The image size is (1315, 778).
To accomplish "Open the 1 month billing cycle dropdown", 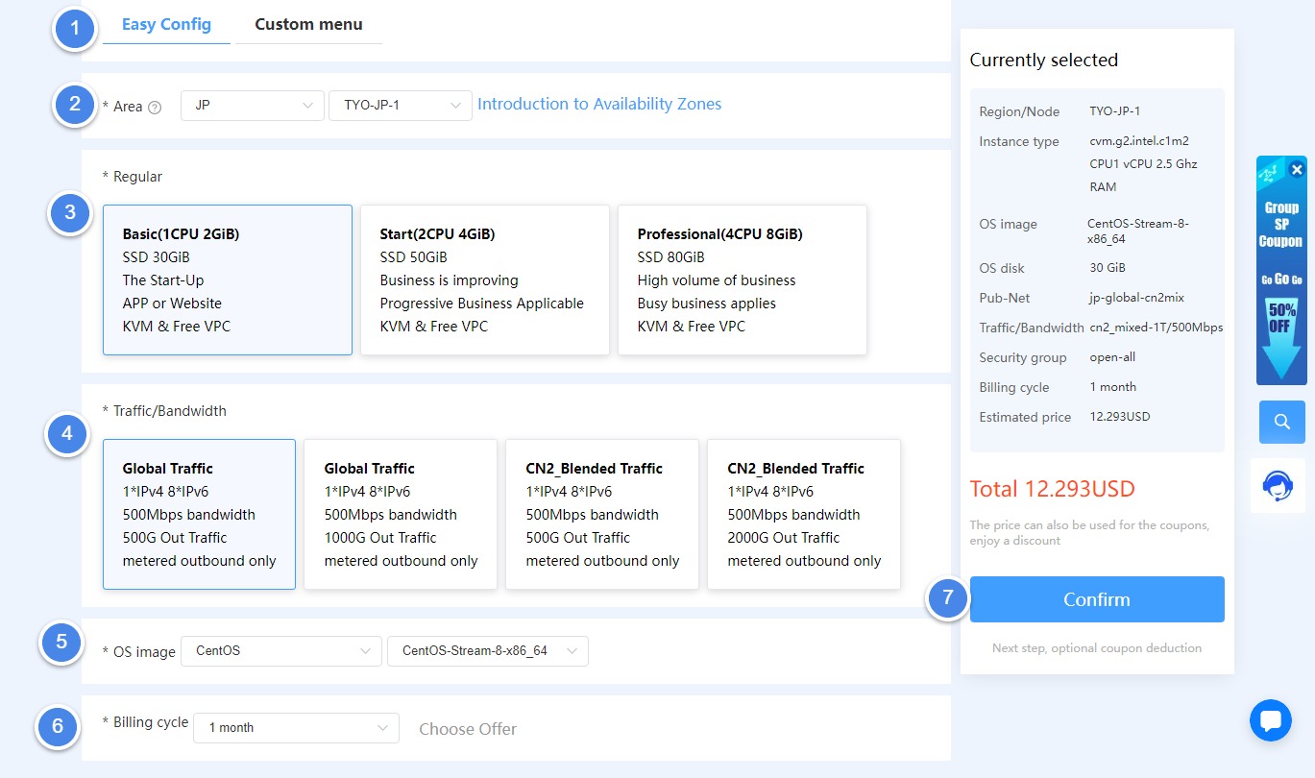I will (296, 728).
